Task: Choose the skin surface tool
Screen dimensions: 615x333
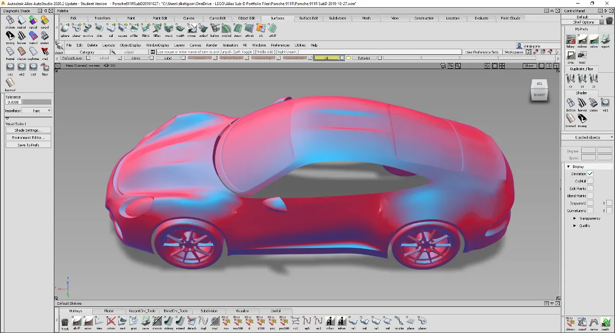Action: [x=99, y=28]
